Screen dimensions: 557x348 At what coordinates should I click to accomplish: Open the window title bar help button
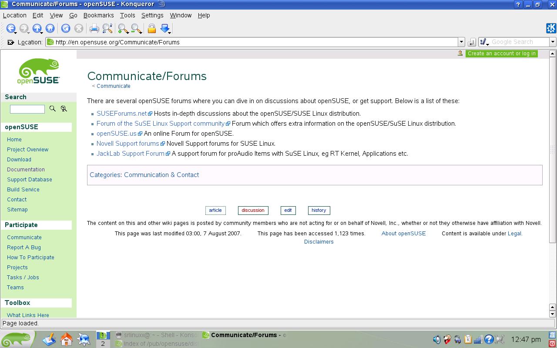pyautogui.click(x=518, y=4)
